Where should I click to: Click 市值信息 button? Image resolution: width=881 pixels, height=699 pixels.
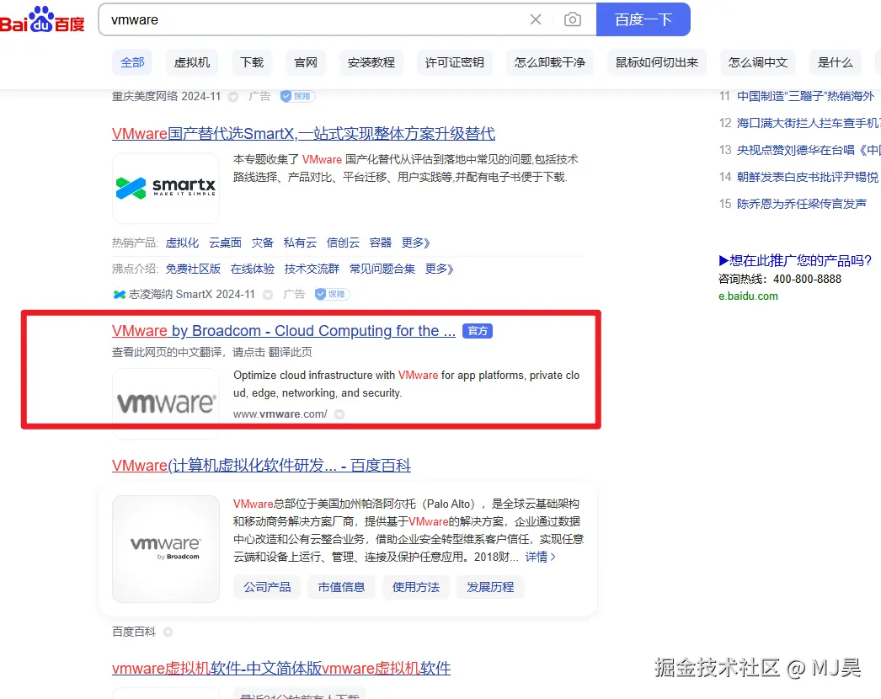click(341, 587)
